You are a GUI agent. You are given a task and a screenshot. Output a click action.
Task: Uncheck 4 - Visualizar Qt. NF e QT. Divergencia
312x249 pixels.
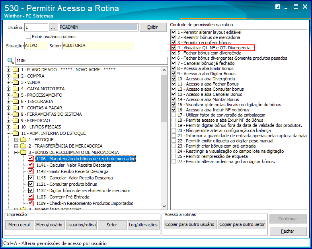pyautogui.click(x=174, y=48)
